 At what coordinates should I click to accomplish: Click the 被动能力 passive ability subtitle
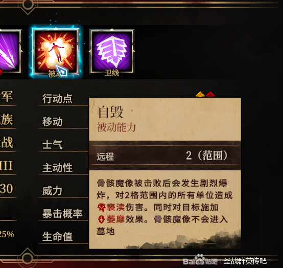[116, 127]
